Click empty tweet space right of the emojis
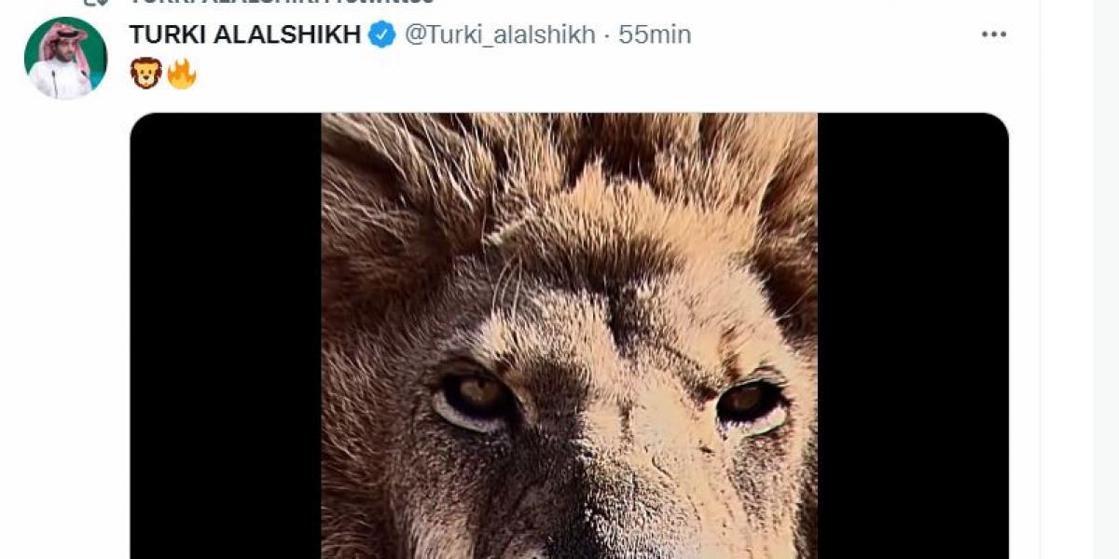The image size is (1119, 559). click(597, 73)
